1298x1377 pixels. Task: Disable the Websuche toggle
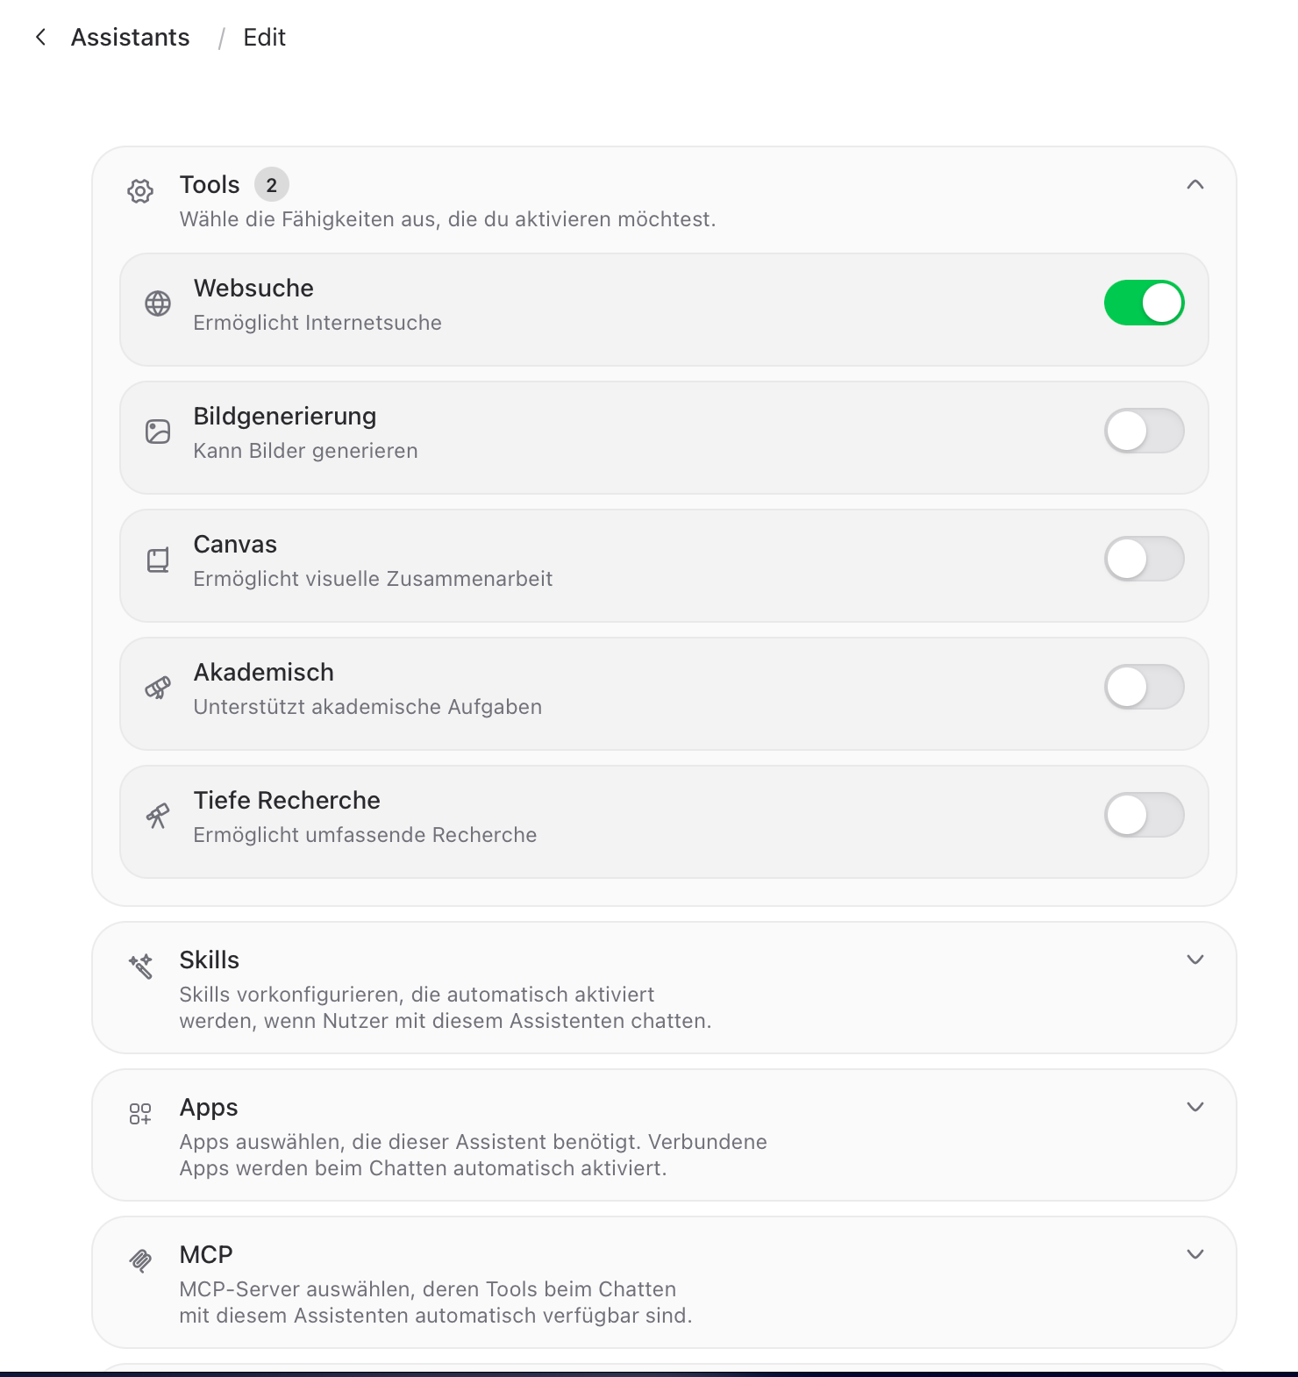click(x=1145, y=303)
